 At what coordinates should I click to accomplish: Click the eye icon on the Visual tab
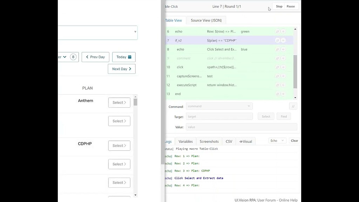tap(241, 141)
